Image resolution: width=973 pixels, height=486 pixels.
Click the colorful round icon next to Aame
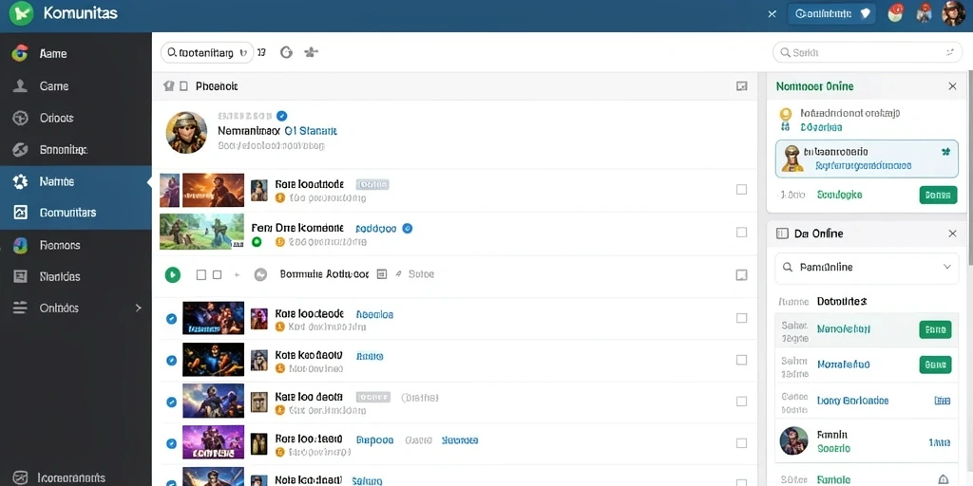coord(20,53)
